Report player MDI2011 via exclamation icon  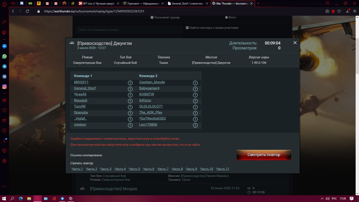130,83
